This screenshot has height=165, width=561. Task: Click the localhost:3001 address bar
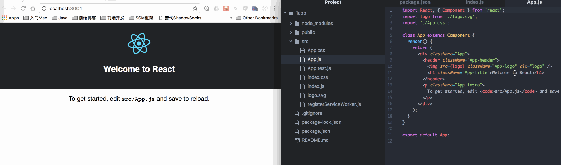click(119, 8)
